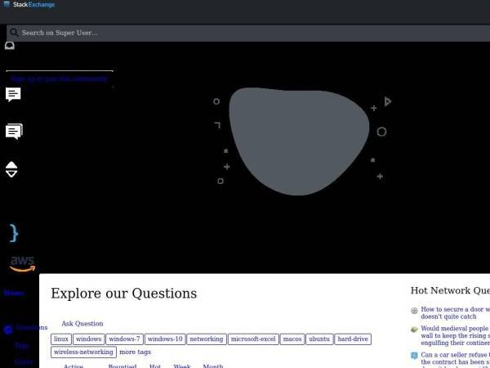The height and width of the screenshot is (368, 490).
Task: Select the wireless-networking tag
Action: click(83, 352)
